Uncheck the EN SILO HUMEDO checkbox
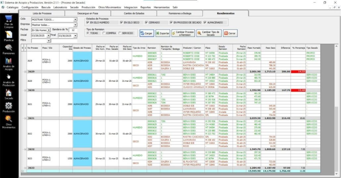The width and height of the screenshot is (341, 178). pos(88,22)
